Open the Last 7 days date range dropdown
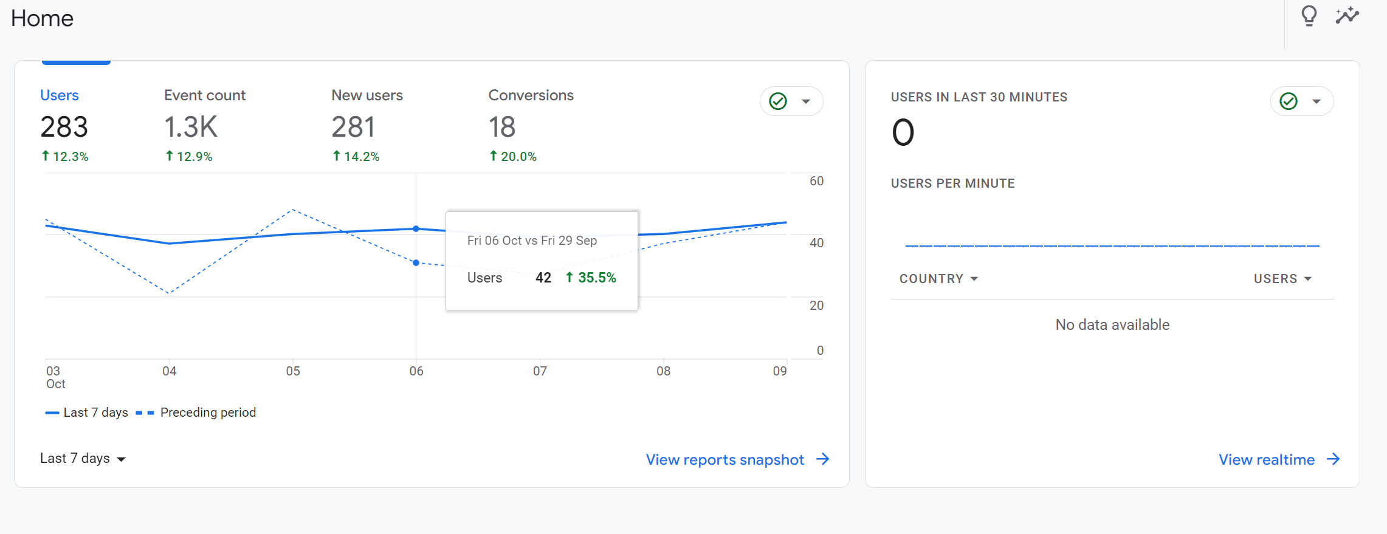The height and width of the screenshot is (534, 1387). 83,459
